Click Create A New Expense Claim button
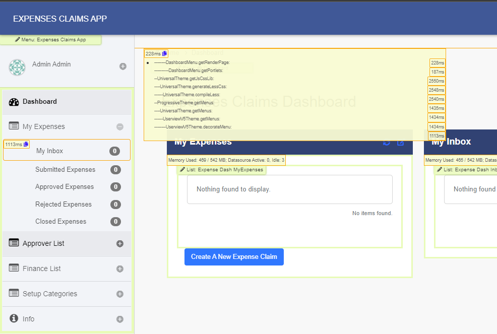Viewport: 497px width, 334px height. tap(234, 257)
